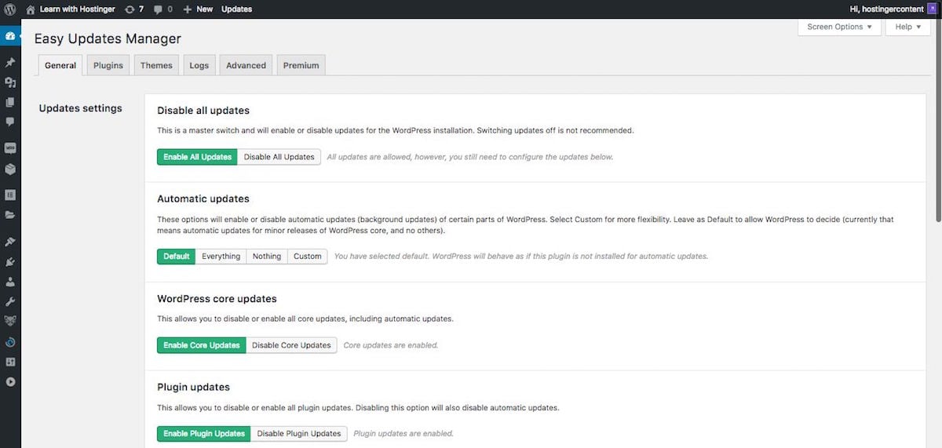Open Pages icon in sidebar
Viewport: 942px width, 448px height.
click(10, 102)
